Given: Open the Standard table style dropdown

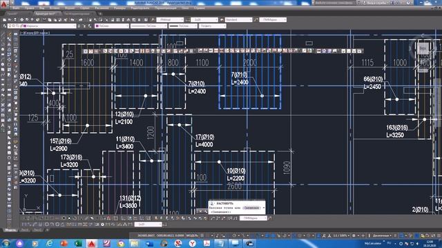Looking at the screenshot, I should coord(238,20).
